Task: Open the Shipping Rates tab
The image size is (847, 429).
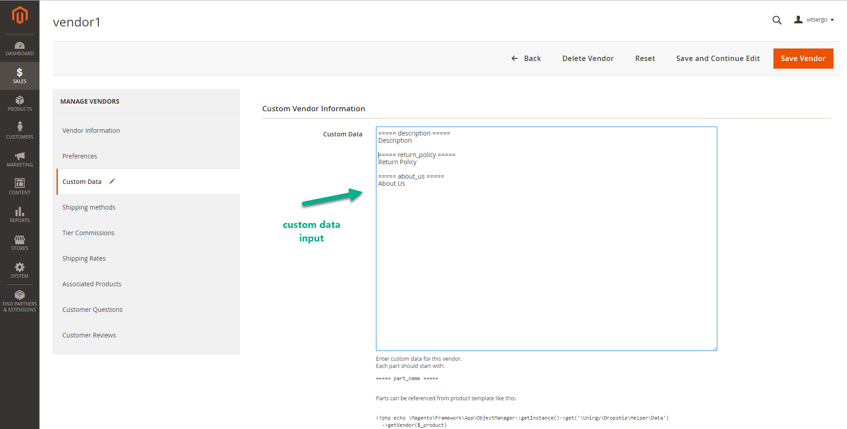Action: pyautogui.click(x=146, y=258)
